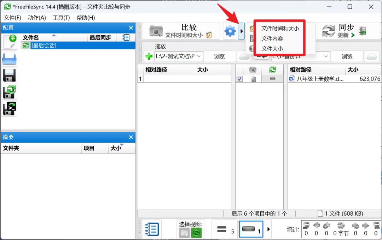Screen dimensions: 382x240
Task: Click the file size 623,076 cell
Action: point(370,79)
